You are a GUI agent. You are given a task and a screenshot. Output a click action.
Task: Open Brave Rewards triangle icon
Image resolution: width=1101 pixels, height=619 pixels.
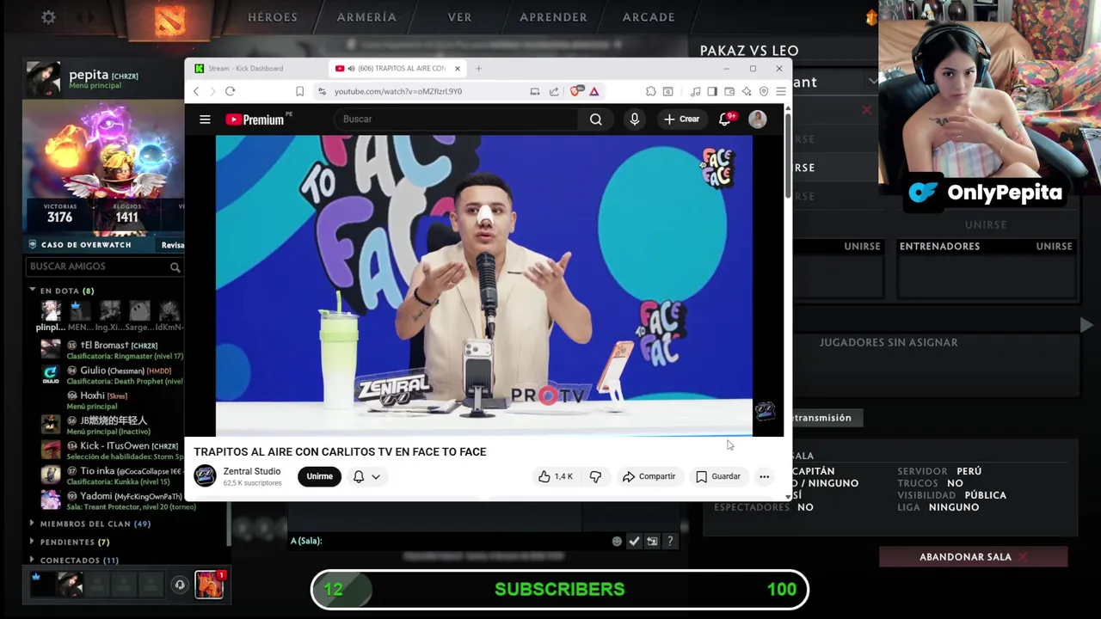(x=594, y=91)
